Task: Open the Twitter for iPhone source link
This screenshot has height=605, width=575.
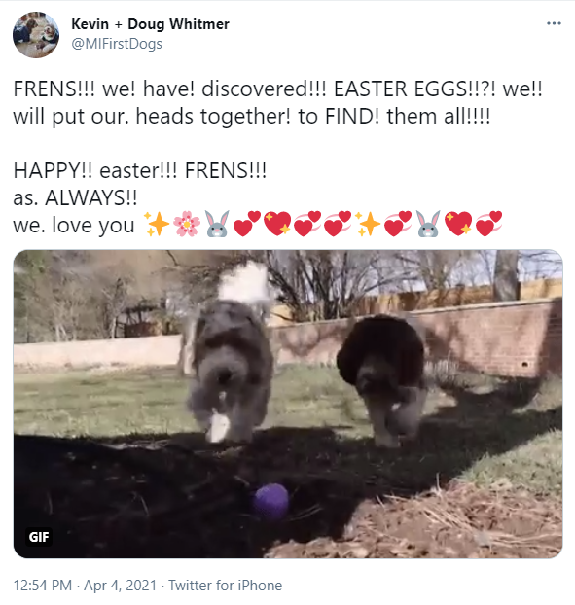Action: pyautogui.click(x=226, y=586)
